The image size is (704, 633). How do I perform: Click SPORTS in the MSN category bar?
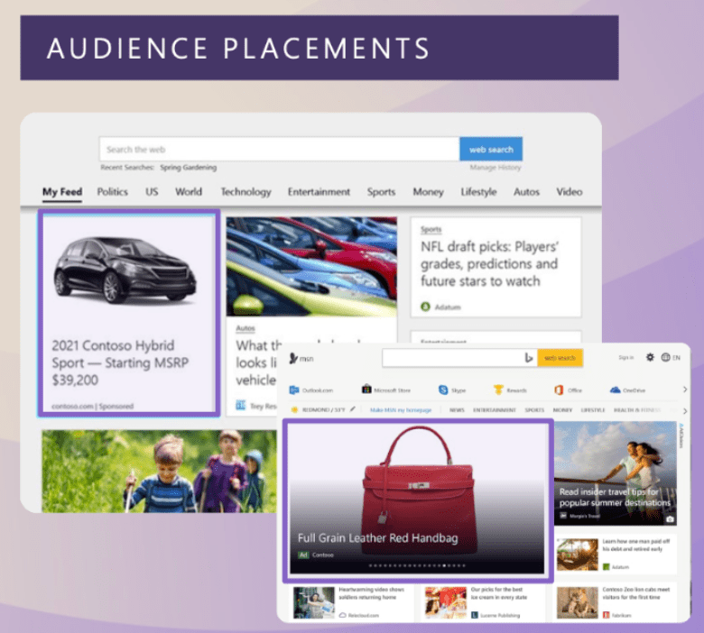click(x=534, y=410)
